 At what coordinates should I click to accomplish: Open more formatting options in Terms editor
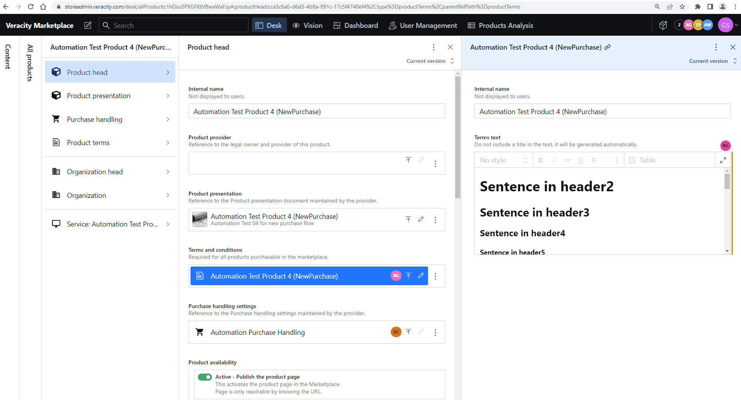pyautogui.click(x=616, y=160)
